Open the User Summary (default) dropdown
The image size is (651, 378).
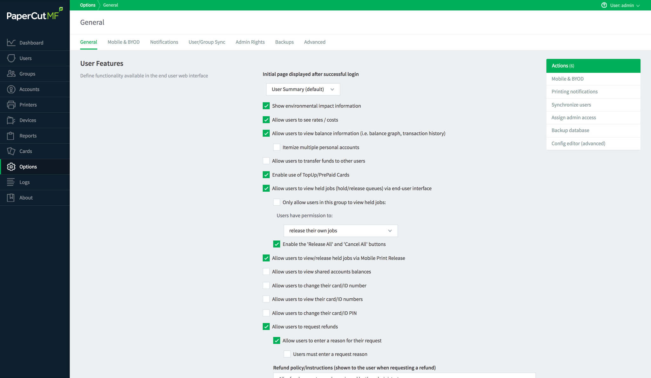pos(303,90)
